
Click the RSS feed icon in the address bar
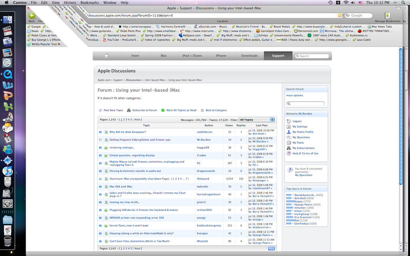340,16
